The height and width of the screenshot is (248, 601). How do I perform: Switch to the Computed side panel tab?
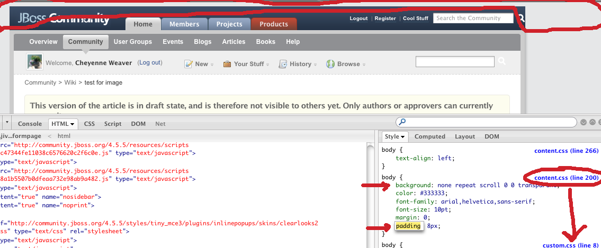tap(429, 136)
